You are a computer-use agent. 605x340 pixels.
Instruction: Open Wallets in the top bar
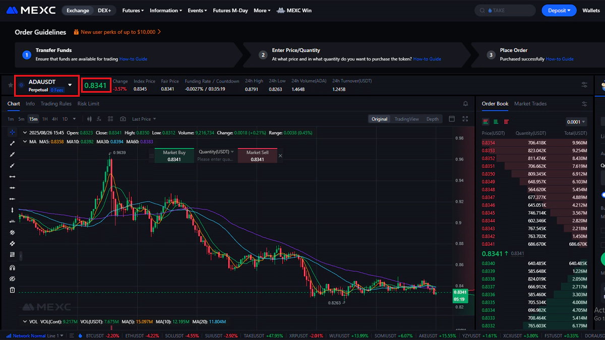[x=591, y=10]
